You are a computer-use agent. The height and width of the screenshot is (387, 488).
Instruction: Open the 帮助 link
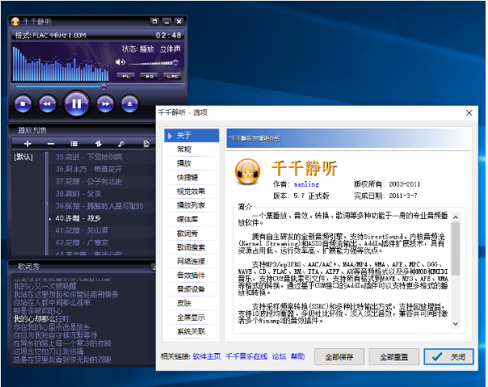[297, 356]
